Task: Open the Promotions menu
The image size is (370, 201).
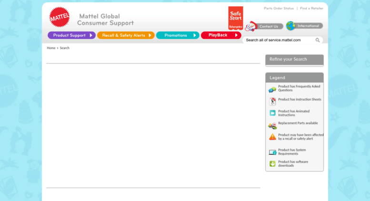Action: [178, 35]
